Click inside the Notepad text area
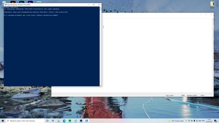Image resolution: width=219 pixels, height=123 pixels. (x=157, y=55)
